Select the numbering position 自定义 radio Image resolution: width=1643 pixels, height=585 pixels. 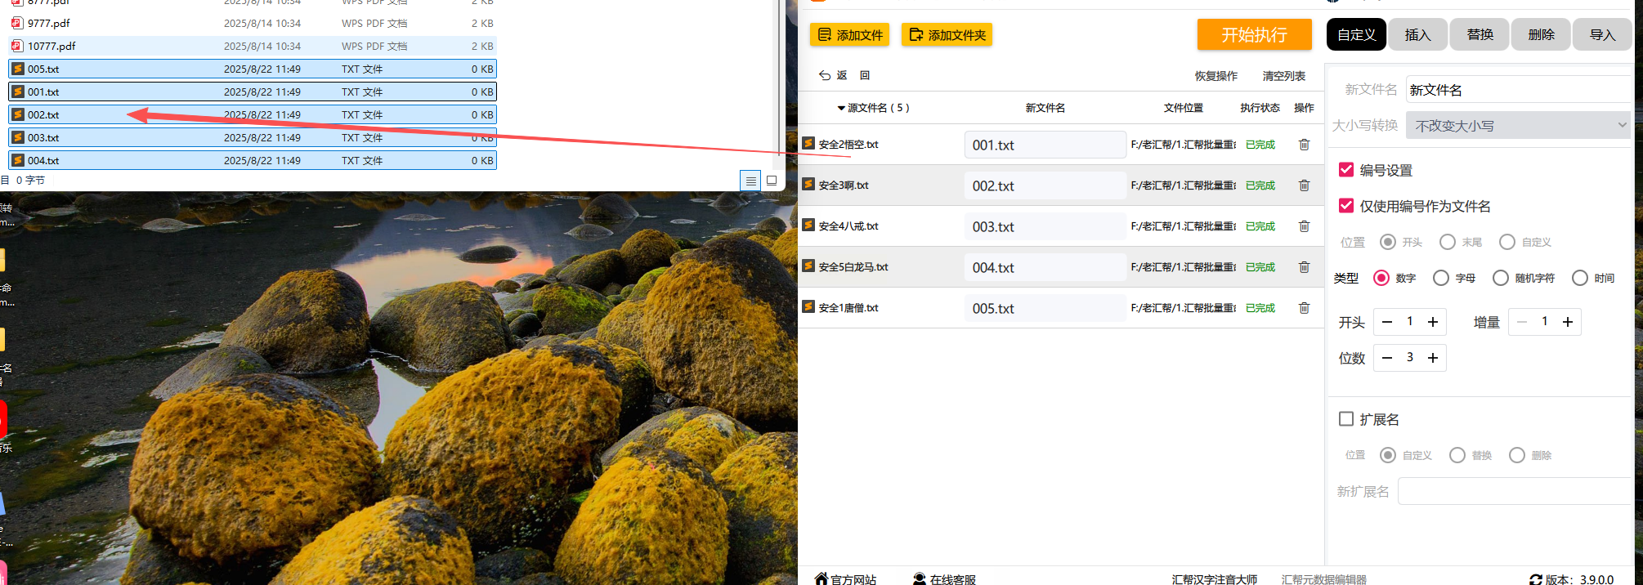tap(1507, 242)
